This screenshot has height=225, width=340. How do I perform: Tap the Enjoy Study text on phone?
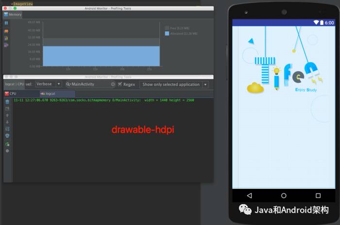(x=306, y=90)
